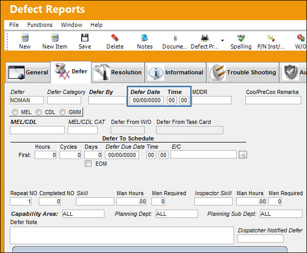Open the shield tab

tap(293, 72)
